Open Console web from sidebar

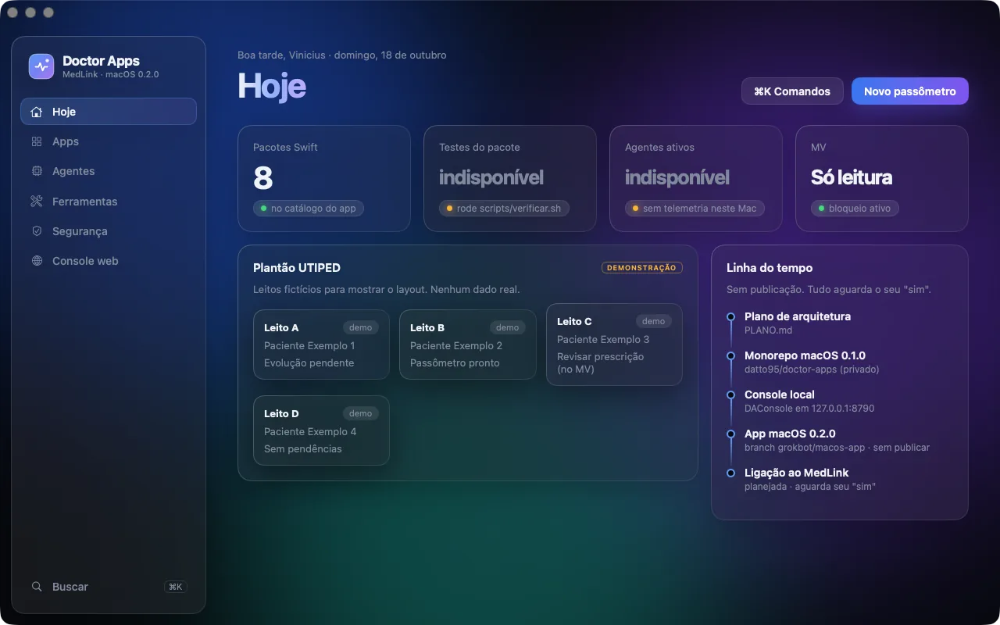tap(109, 261)
